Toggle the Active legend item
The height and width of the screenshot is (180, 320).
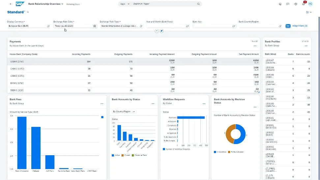coord(116,155)
